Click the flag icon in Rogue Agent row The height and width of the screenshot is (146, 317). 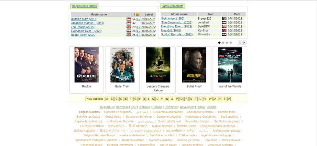(129, 35)
